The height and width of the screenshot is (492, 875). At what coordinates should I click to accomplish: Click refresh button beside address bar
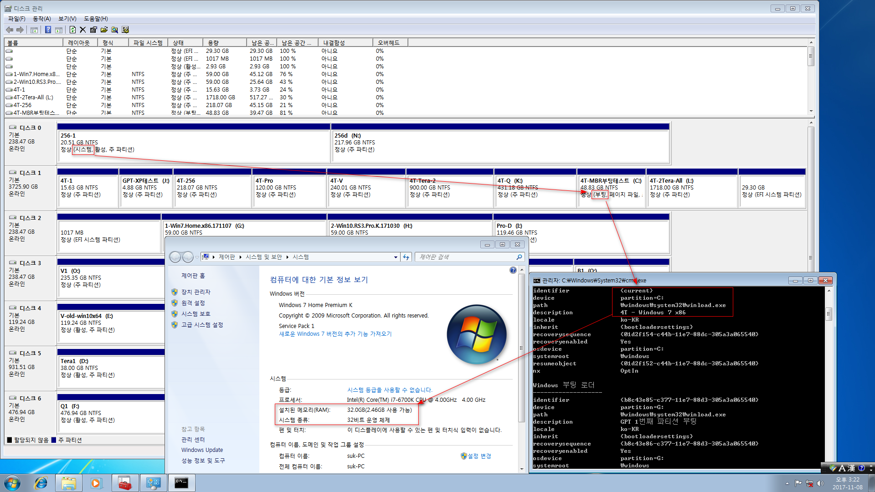point(406,257)
